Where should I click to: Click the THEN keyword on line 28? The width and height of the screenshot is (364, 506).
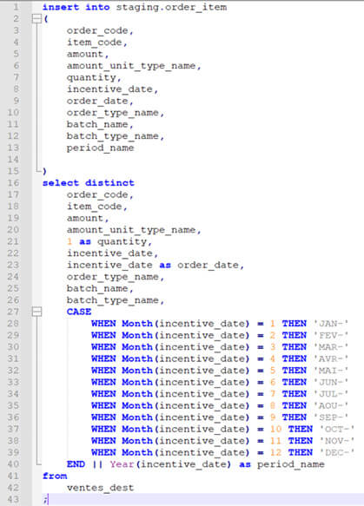pyautogui.click(x=294, y=324)
